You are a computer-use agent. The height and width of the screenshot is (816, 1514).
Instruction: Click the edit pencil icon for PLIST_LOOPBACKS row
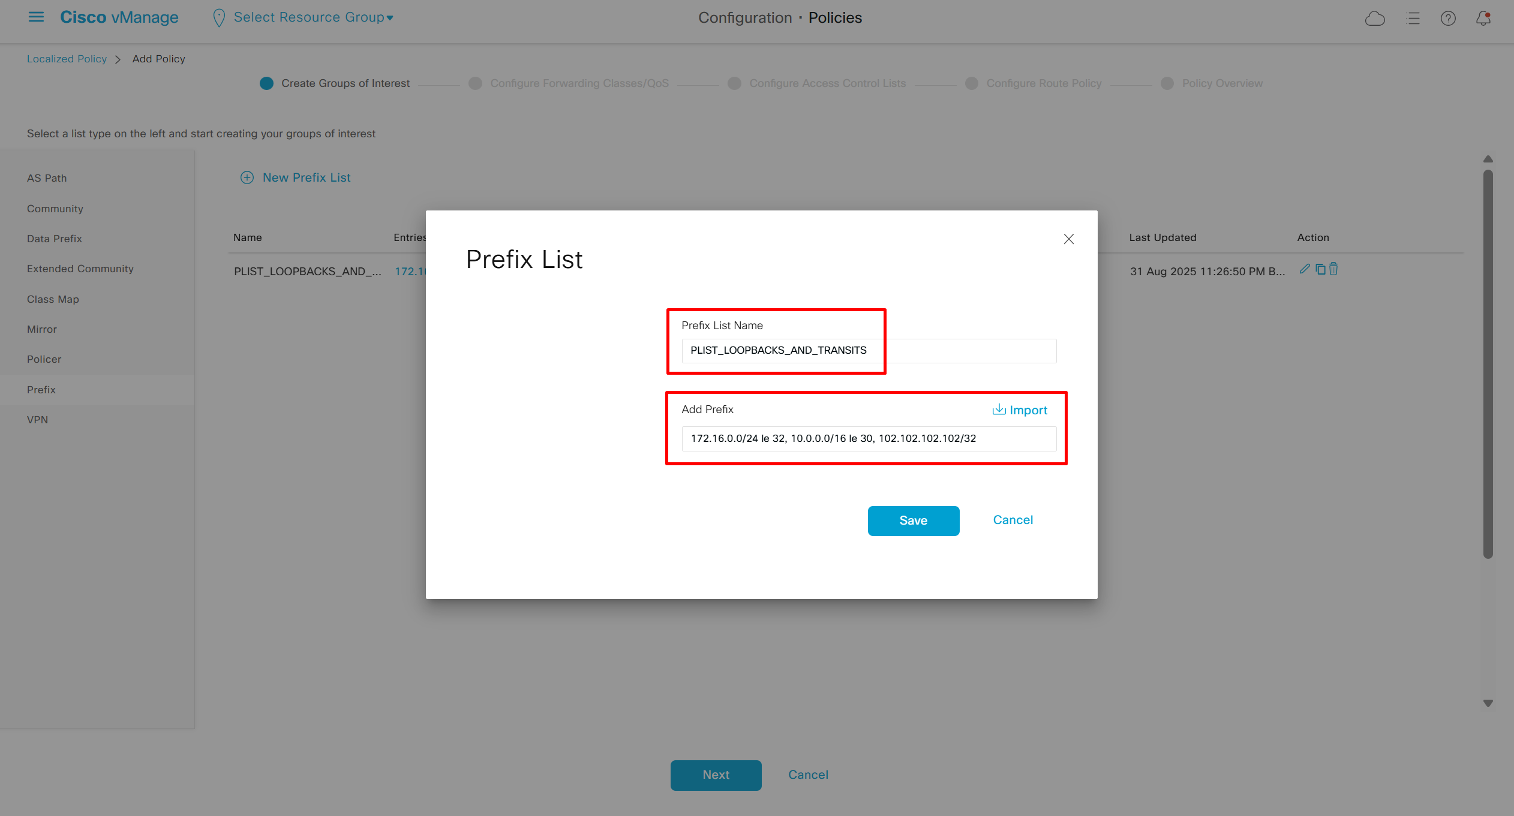click(x=1304, y=269)
